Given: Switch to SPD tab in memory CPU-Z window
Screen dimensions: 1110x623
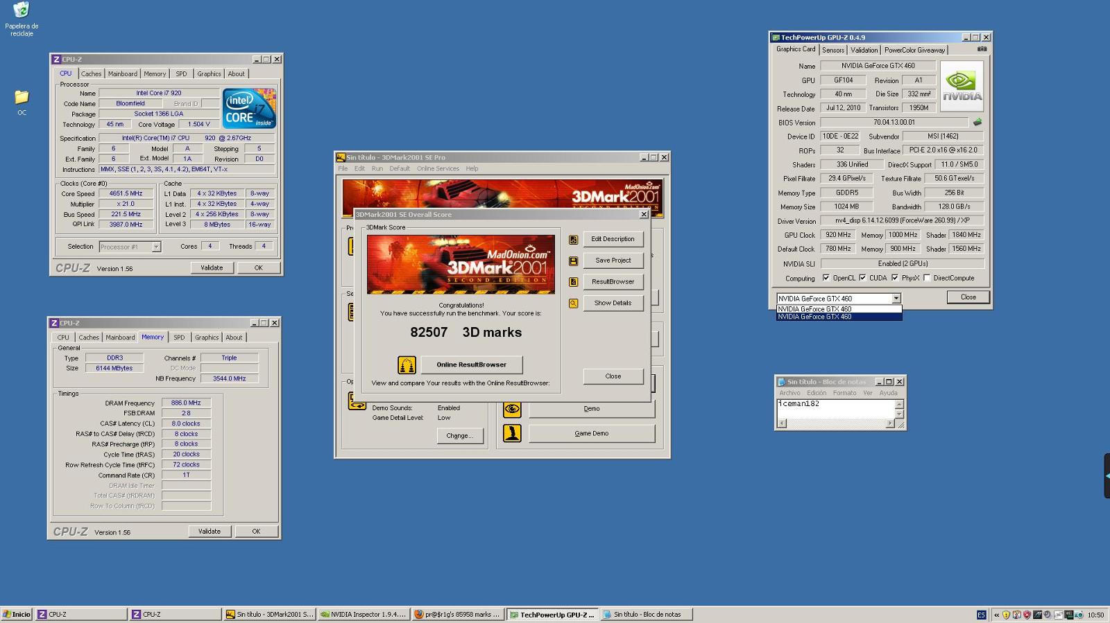Looking at the screenshot, I should (x=179, y=337).
